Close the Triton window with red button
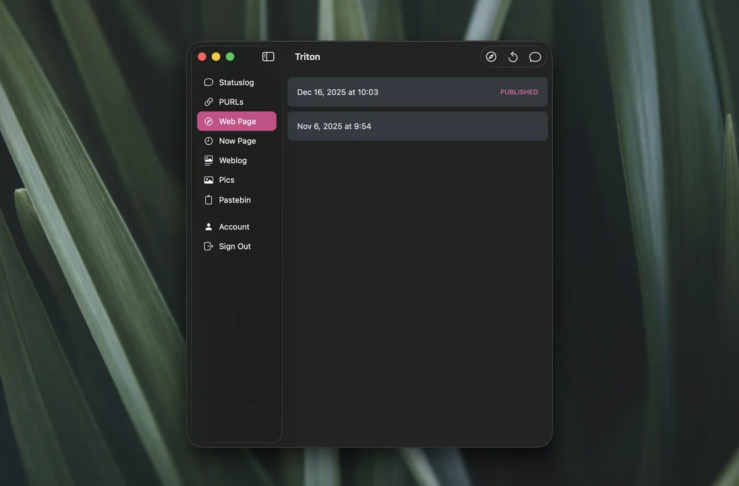Image resolution: width=739 pixels, height=486 pixels. point(202,57)
